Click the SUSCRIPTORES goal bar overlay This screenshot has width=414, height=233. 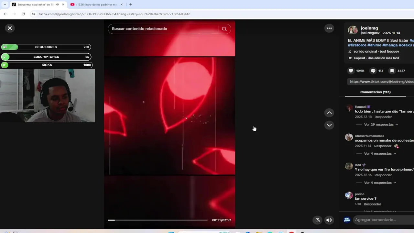pos(46,57)
